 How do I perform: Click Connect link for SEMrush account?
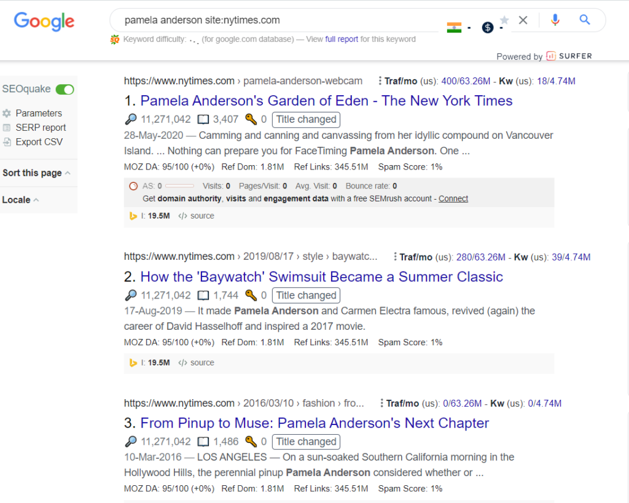tap(453, 198)
